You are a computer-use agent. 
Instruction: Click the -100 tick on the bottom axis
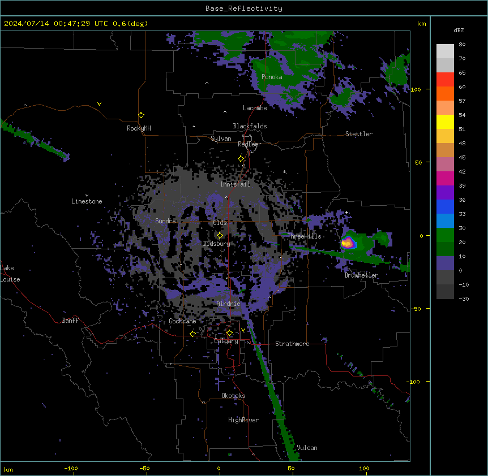point(71,468)
